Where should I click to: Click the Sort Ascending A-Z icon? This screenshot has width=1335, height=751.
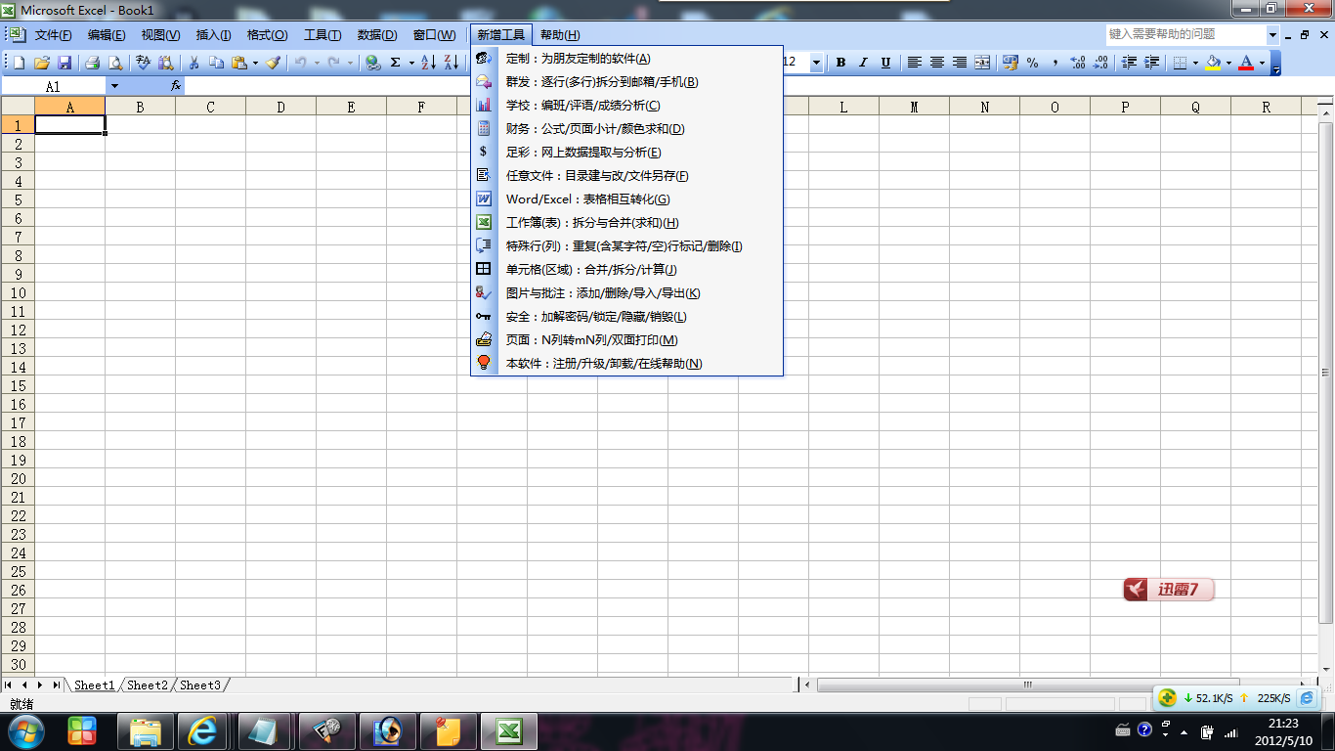[x=428, y=63]
